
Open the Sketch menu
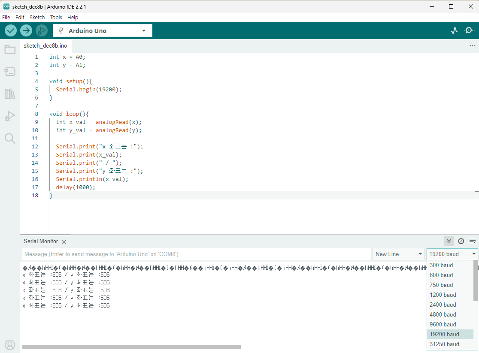(37, 18)
